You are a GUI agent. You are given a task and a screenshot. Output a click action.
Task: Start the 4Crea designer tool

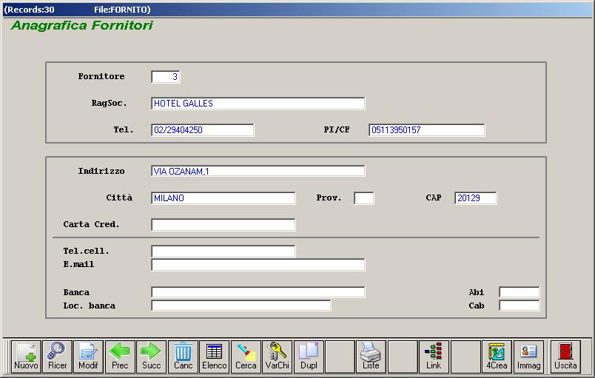click(497, 357)
